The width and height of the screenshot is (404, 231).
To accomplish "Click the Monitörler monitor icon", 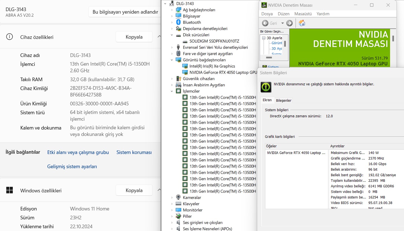I will (178, 210).
